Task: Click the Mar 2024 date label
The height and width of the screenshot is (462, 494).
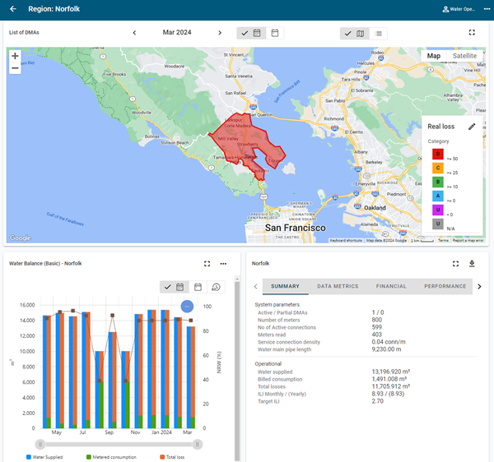Action: pyautogui.click(x=177, y=32)
